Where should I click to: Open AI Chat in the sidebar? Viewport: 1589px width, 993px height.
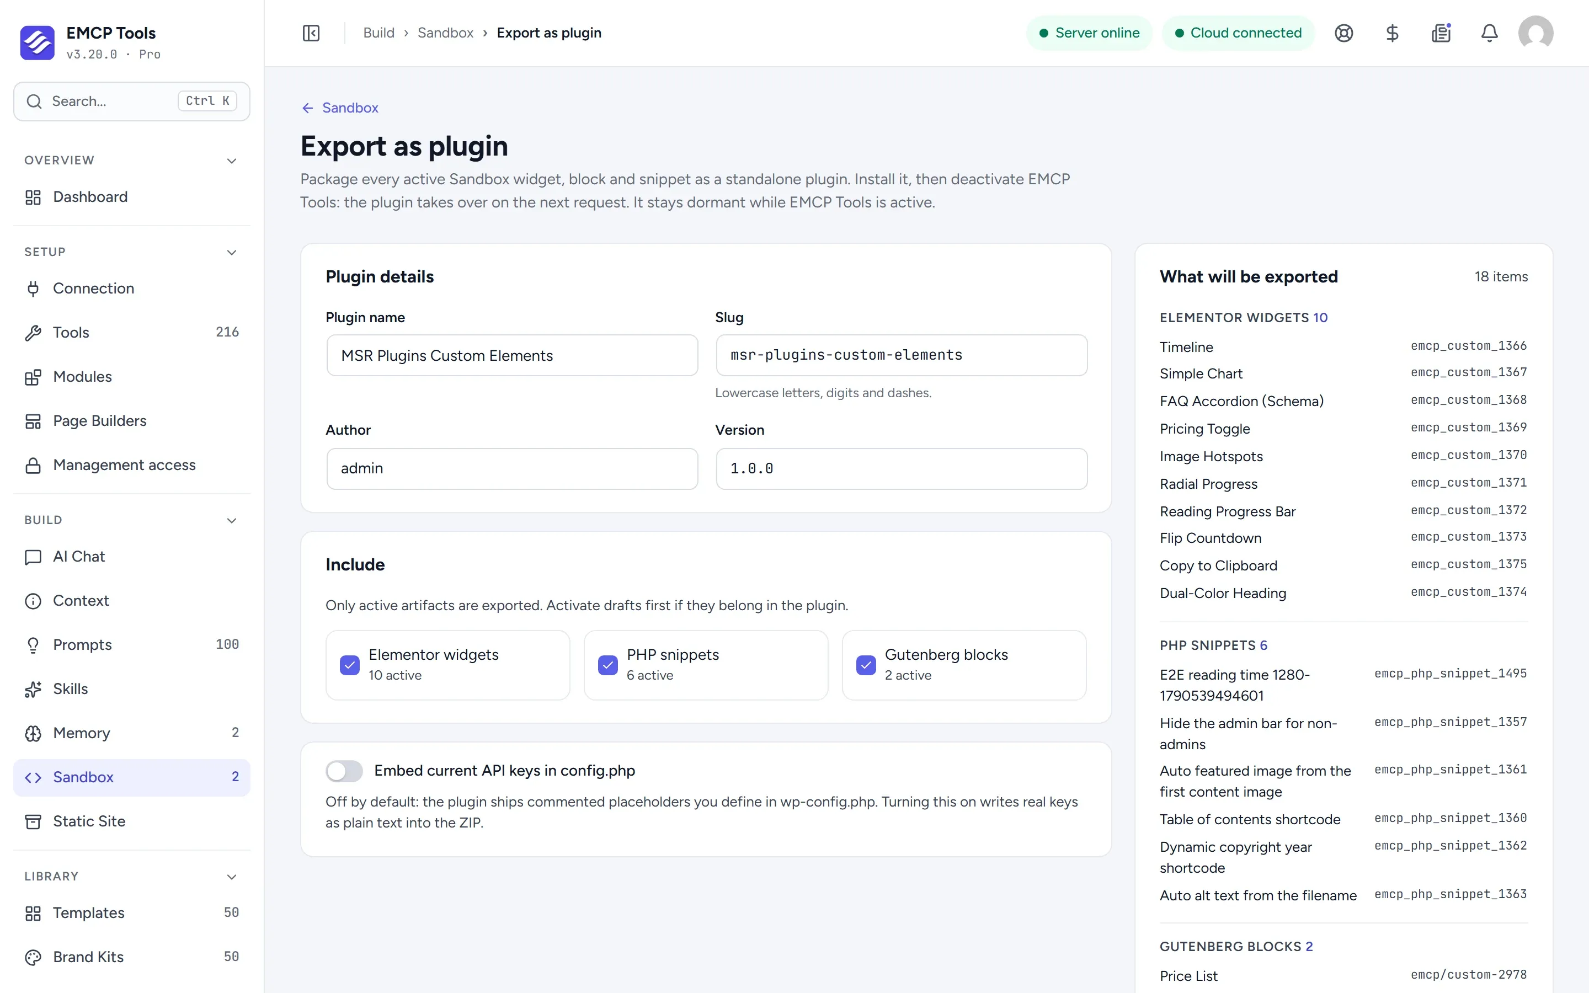[131, 557]
